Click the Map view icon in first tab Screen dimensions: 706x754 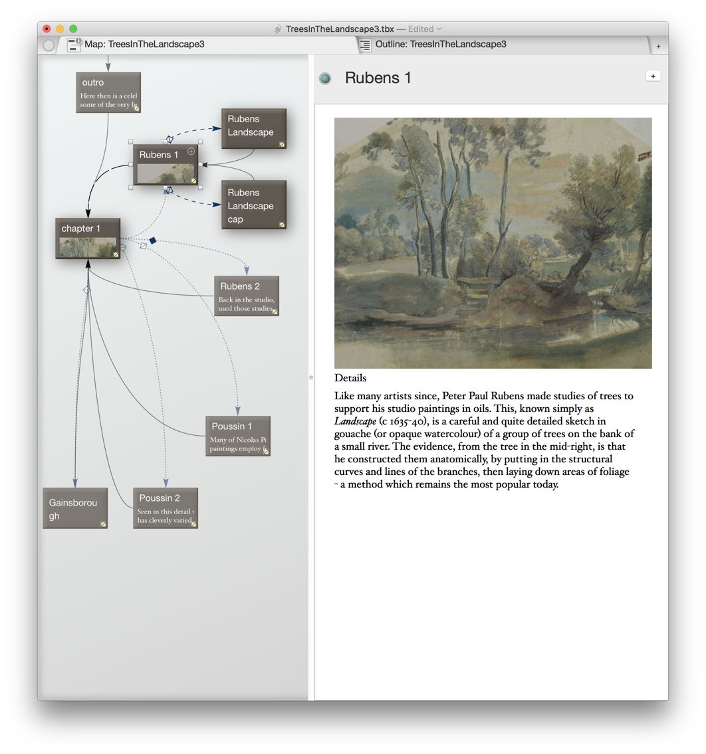pyautogui.click(x=74, y=45)
